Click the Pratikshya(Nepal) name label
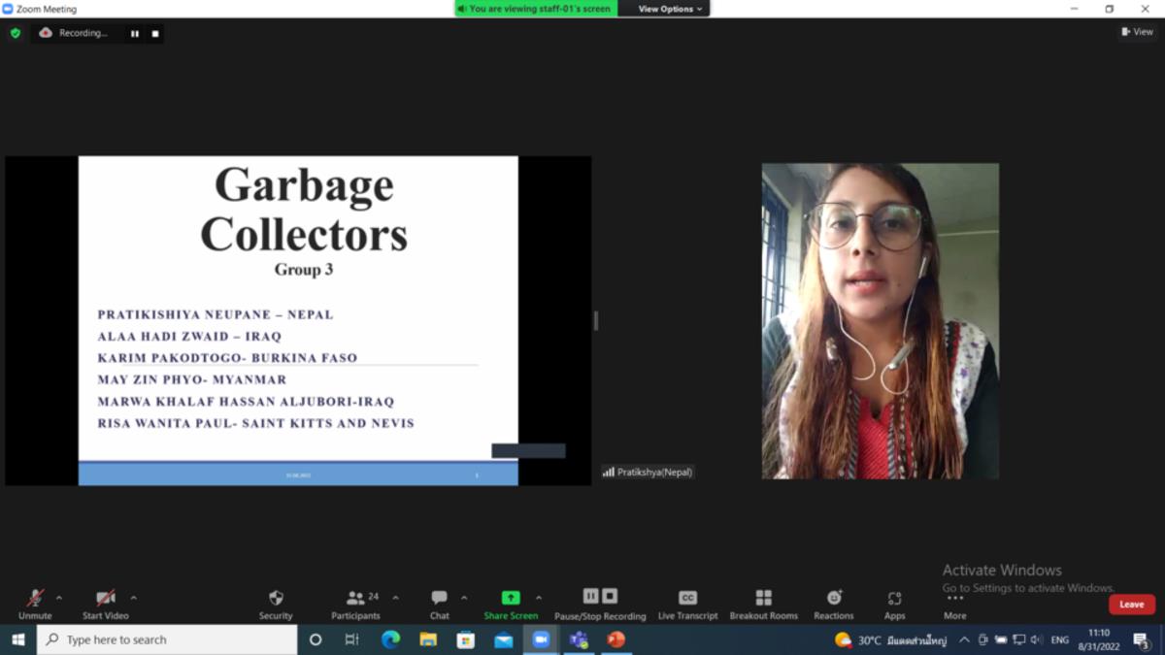 [x=648, y=472]
